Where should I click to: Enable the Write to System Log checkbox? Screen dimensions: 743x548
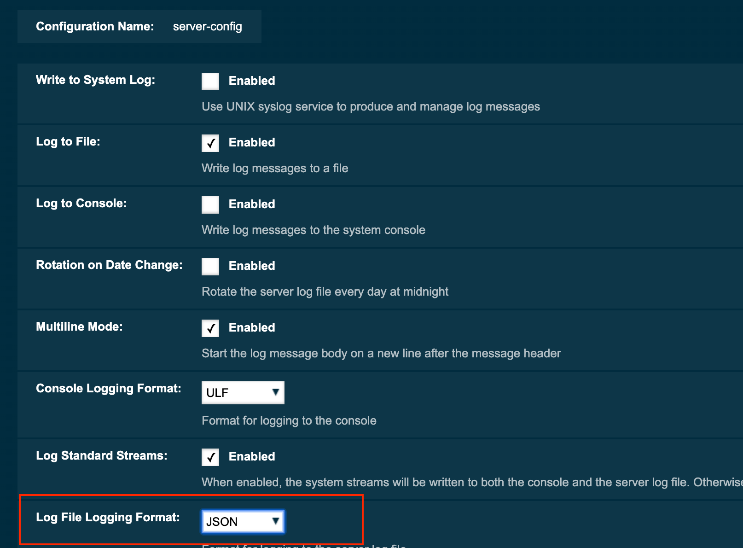210,81
